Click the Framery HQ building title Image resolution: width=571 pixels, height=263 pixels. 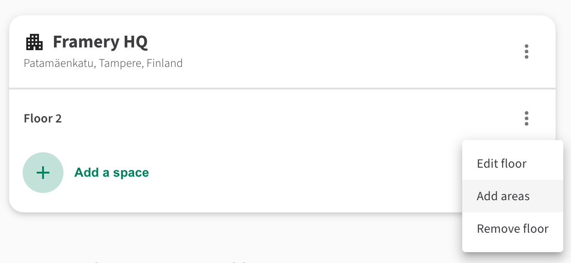click(x=100, y=42)
